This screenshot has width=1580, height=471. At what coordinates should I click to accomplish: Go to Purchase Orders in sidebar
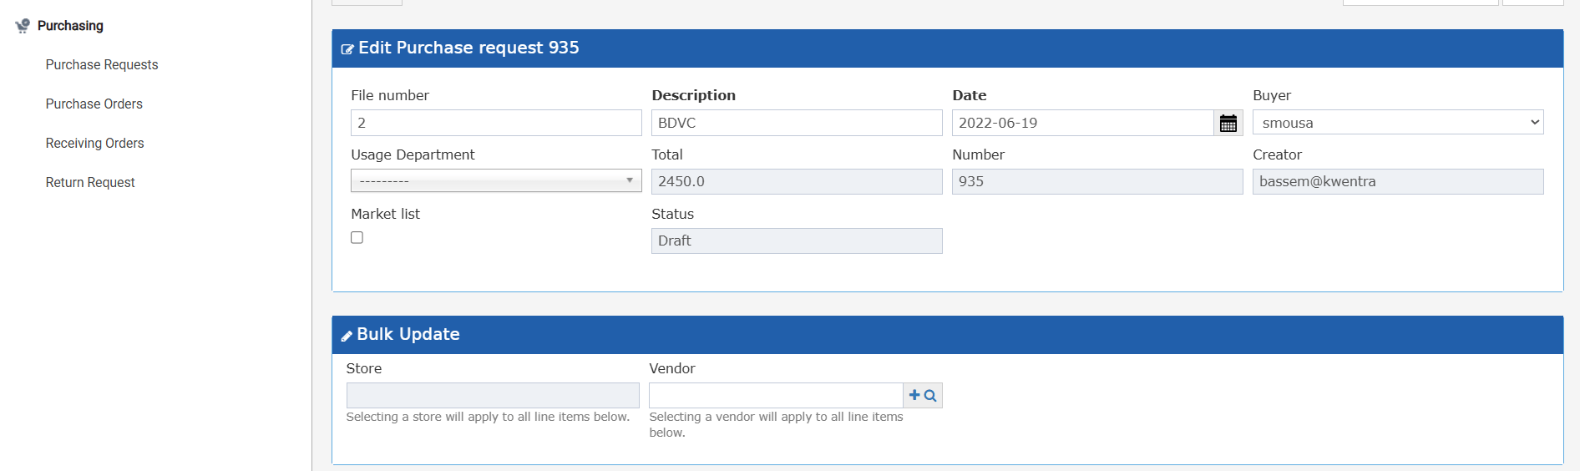(94, 104)
